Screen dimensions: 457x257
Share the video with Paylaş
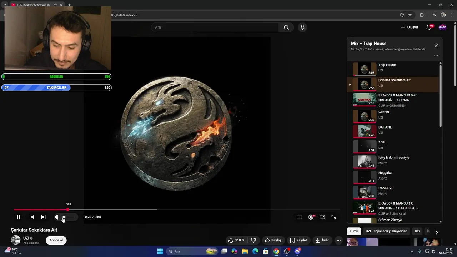(273, 240)
